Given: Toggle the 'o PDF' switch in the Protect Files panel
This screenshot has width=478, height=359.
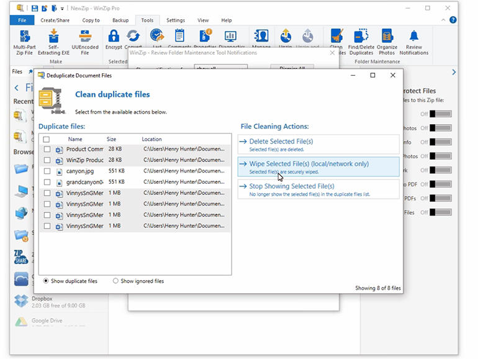Looking at the screenshot, I should click(441, 184).
